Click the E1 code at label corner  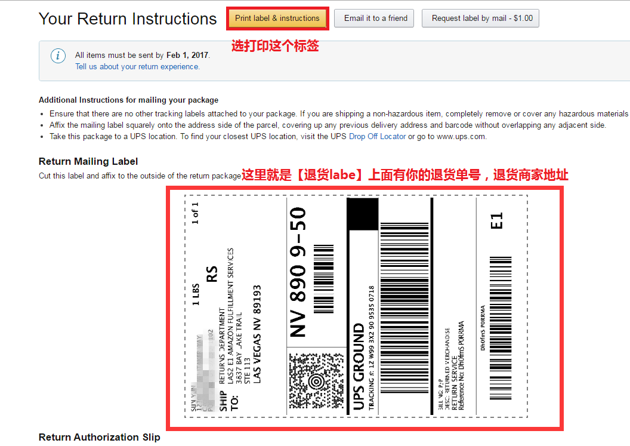pyautogui.click(x=496, y=221)
